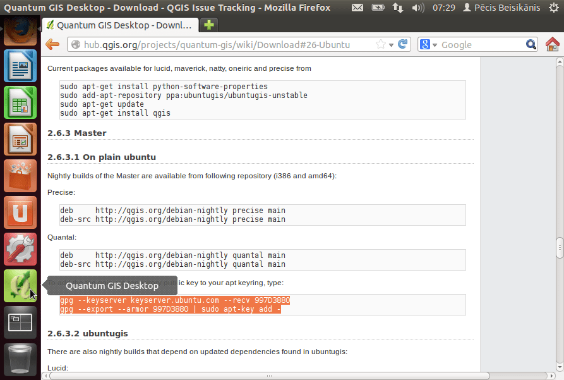The image size is (564, 380).
Task: Open the clock showing 07:29
Action: pos(444,7)
